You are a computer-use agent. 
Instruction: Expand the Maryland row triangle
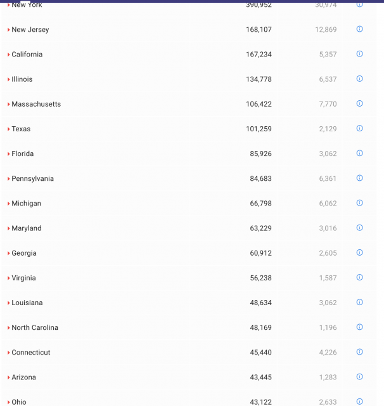(x=9, y=228)
